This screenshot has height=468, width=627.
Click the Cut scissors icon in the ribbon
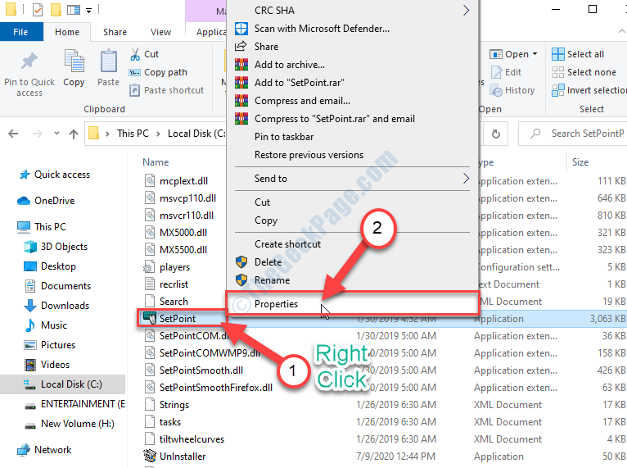pos(135,54)
